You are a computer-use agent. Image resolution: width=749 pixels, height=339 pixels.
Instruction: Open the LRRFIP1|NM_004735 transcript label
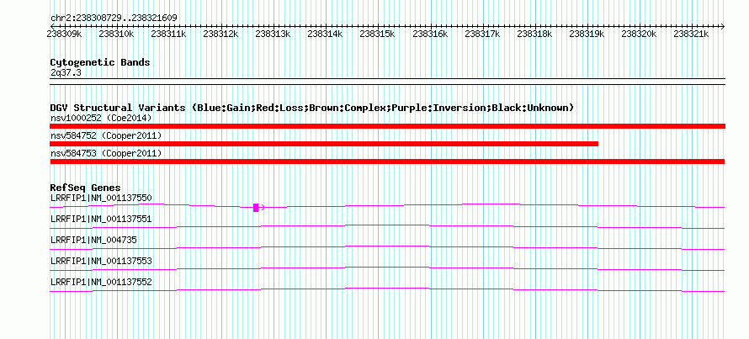93,241
